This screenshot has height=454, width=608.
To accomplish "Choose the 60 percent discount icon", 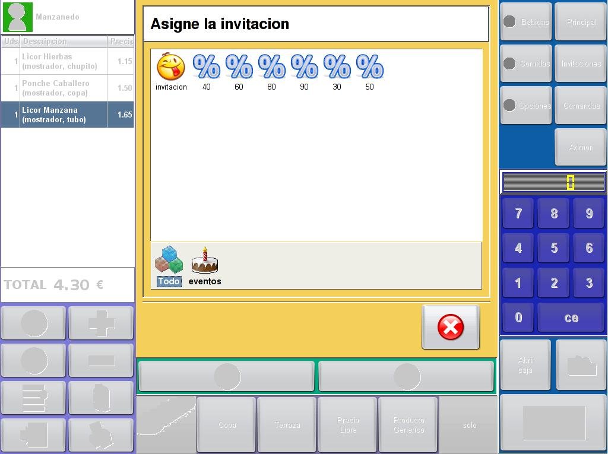I will pyautogui.click(x=239, y=67).
